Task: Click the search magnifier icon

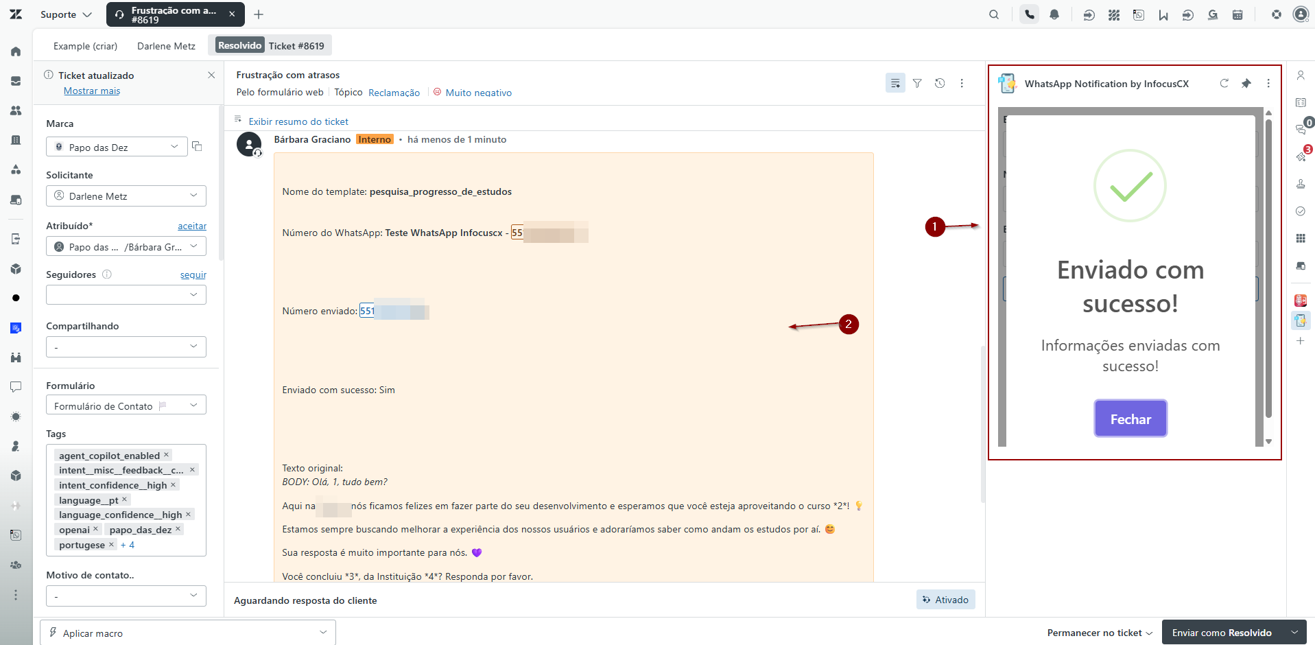Action: [993, 14]
